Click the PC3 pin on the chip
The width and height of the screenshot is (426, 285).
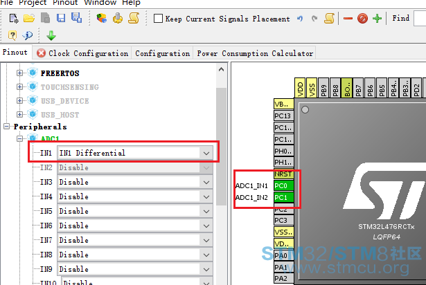283,220
